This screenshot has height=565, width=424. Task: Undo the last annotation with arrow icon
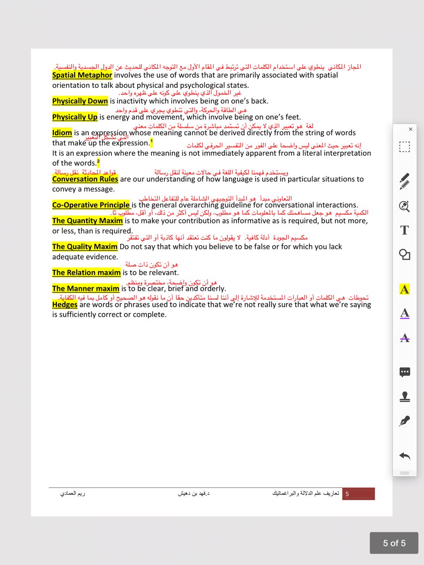(405, 456)
